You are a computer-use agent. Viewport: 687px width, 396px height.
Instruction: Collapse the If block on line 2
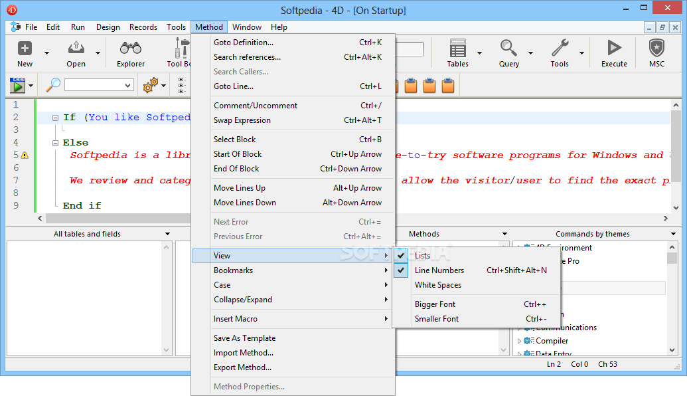55,118
